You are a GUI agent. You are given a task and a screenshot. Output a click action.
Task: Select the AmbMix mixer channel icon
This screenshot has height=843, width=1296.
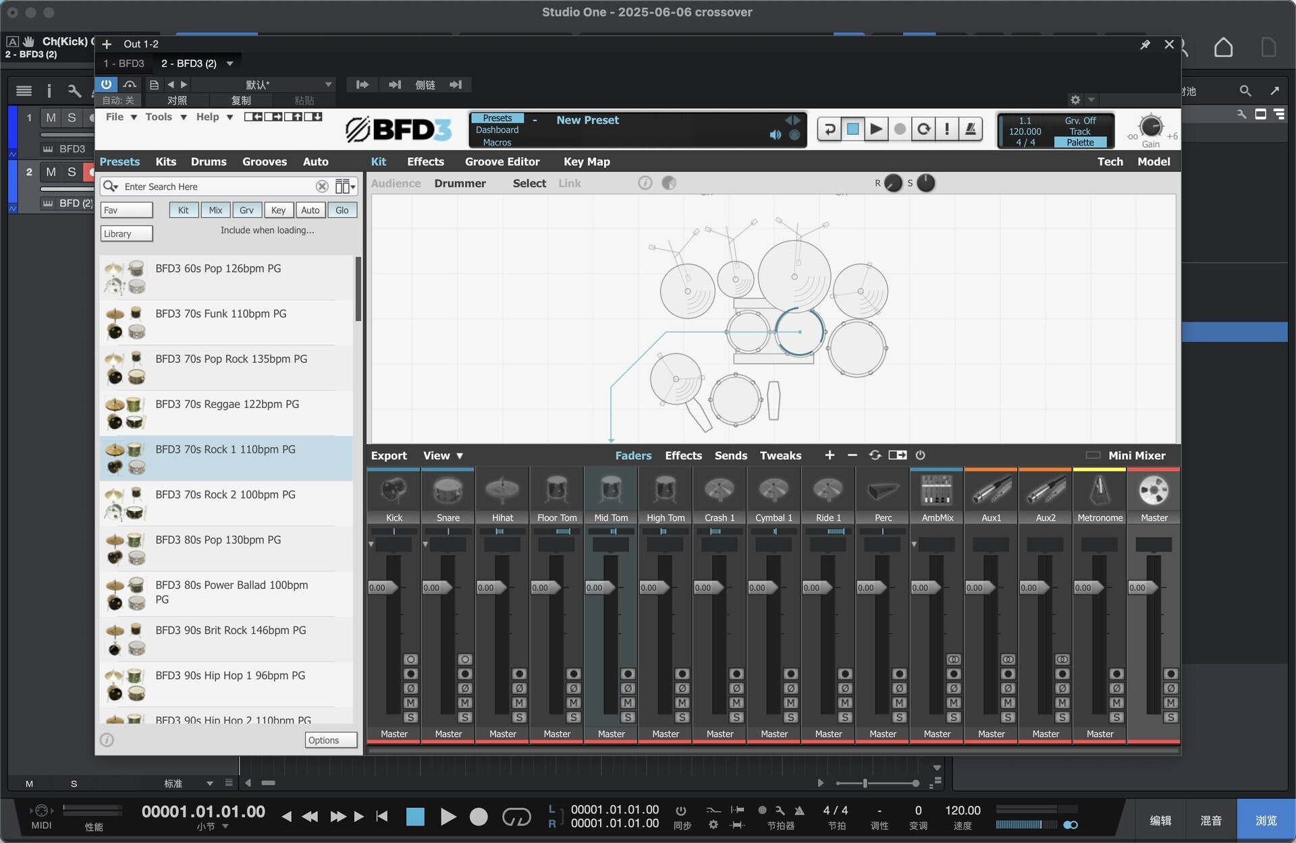point(937,490)
